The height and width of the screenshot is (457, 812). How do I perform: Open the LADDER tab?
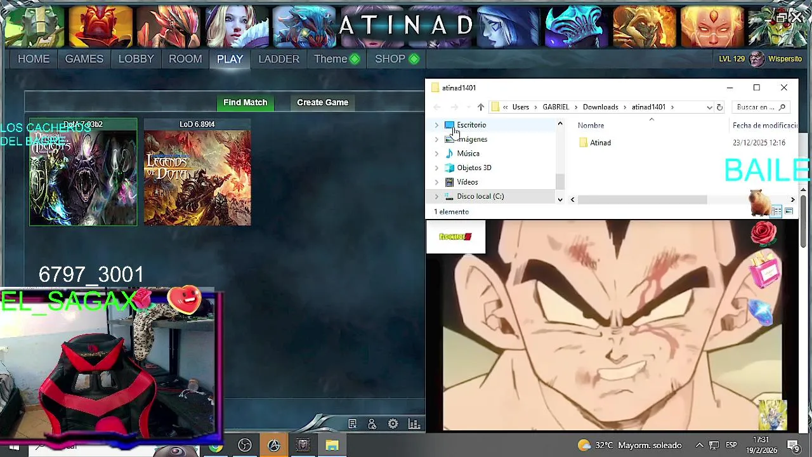point(278,58)
